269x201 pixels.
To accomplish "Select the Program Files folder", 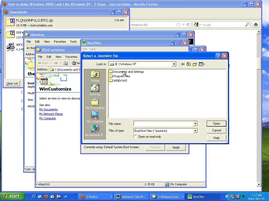I will [x=120, y=76].
